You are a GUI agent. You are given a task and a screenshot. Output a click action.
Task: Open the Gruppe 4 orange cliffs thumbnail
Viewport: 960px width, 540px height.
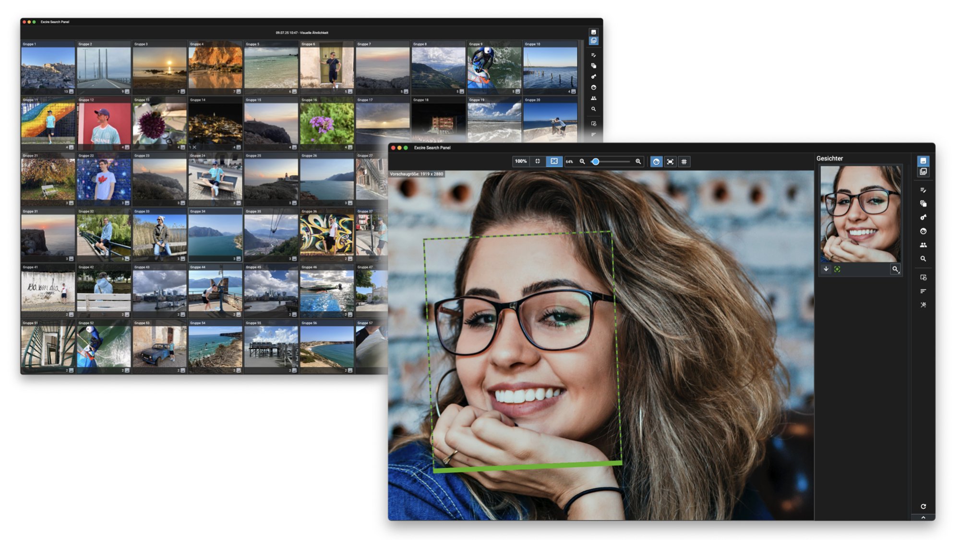point(215,67)
